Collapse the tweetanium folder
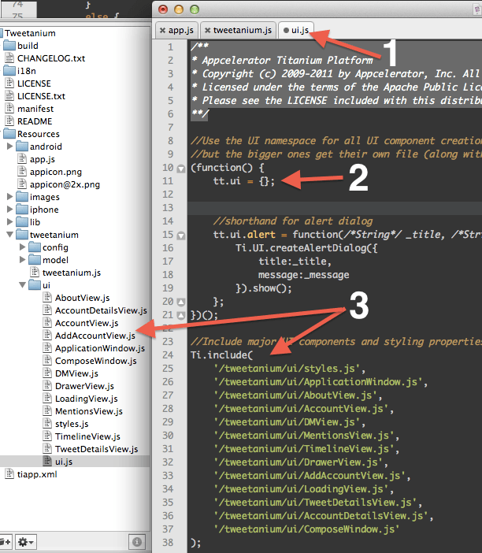Viewport: 482px width, 553px height. click(x=10, y=234)
